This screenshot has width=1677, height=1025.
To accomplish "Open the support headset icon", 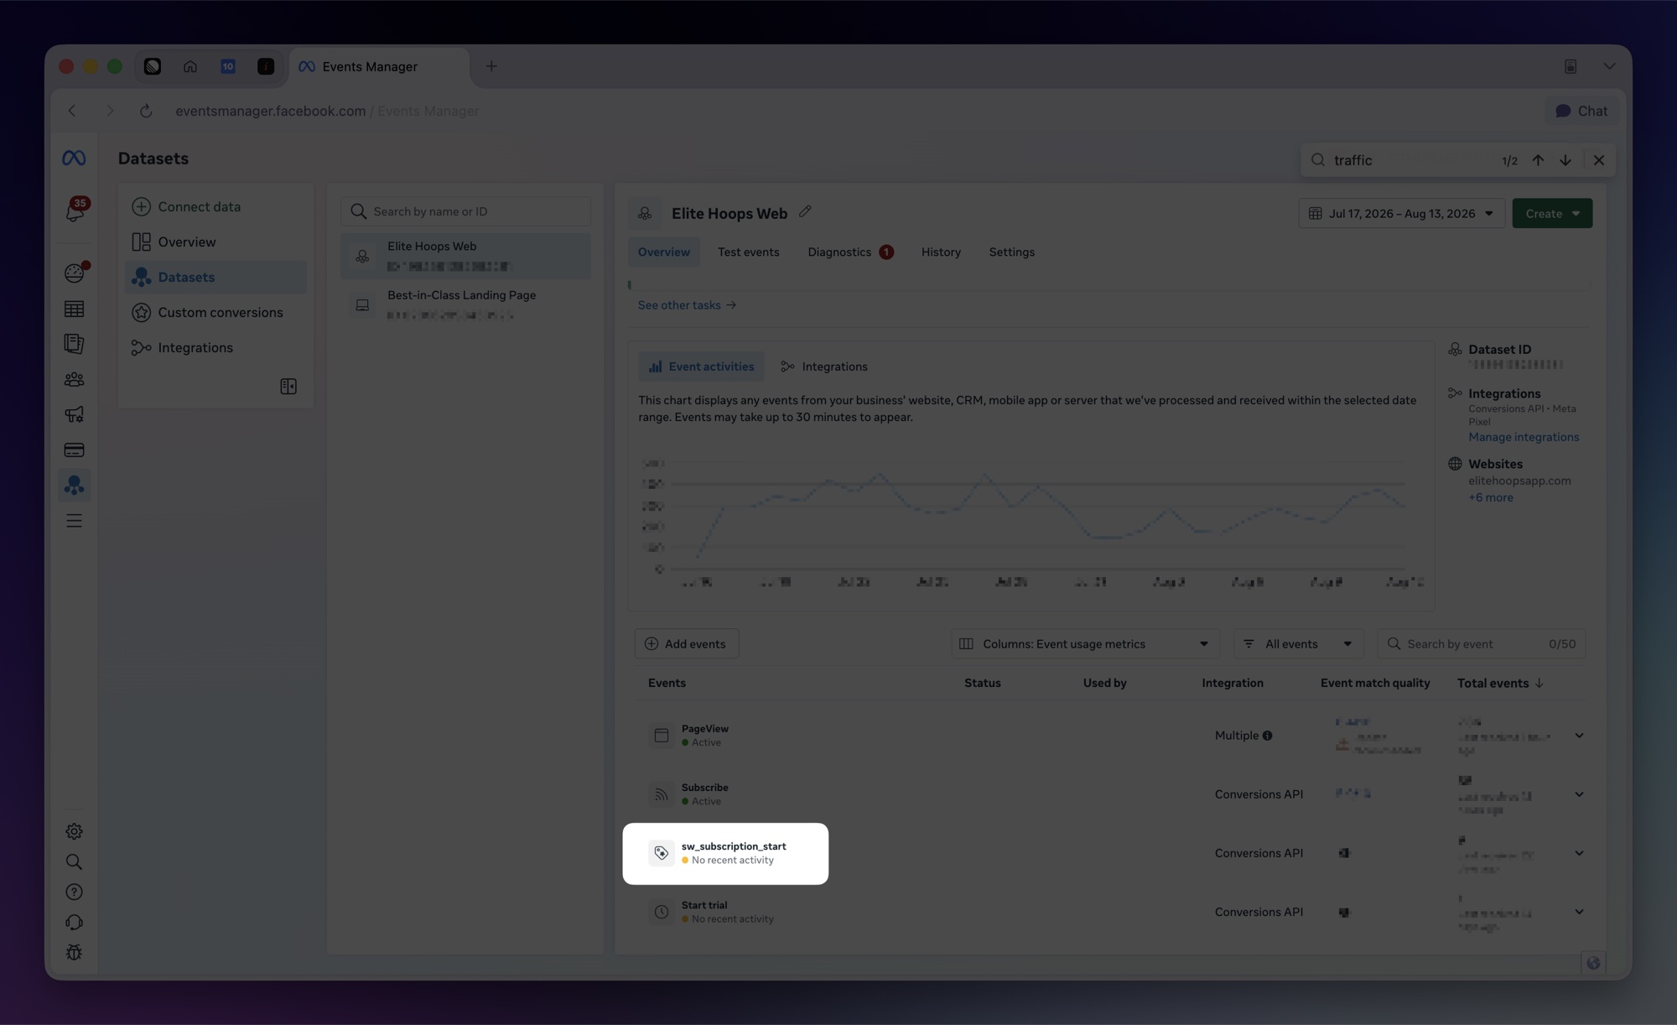I will click(74, 922).
